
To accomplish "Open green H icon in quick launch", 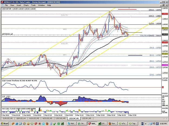I will pyautogui.click(x=58, y=124).
